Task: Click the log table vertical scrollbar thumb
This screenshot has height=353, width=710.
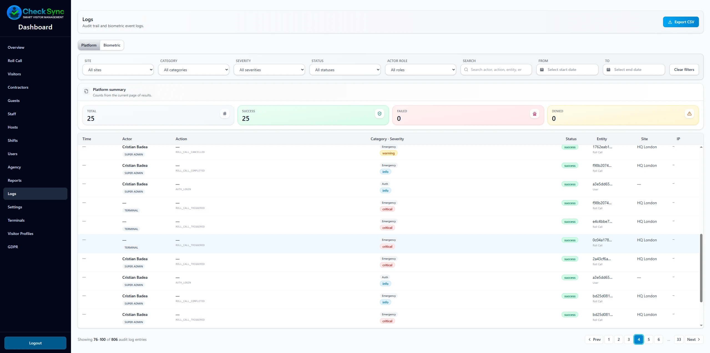Action: pos(701,268)
